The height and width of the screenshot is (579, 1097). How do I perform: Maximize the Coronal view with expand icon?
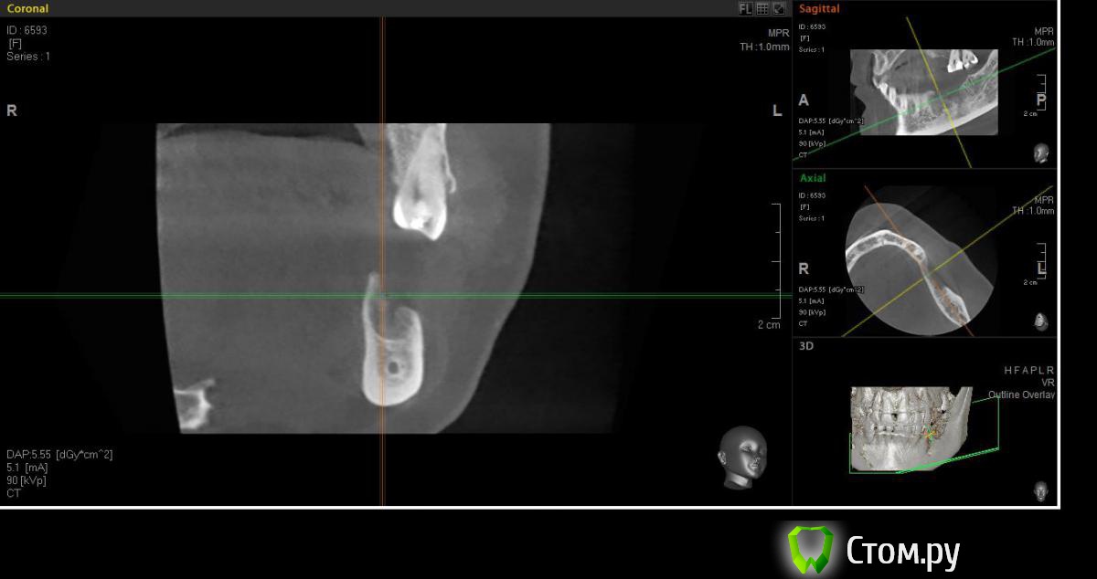pos(779,8)
